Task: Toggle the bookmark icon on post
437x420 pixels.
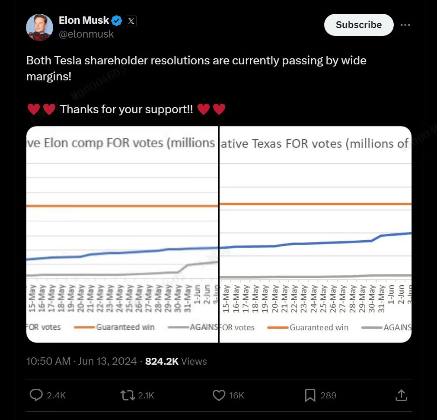Action: [310, 395]
